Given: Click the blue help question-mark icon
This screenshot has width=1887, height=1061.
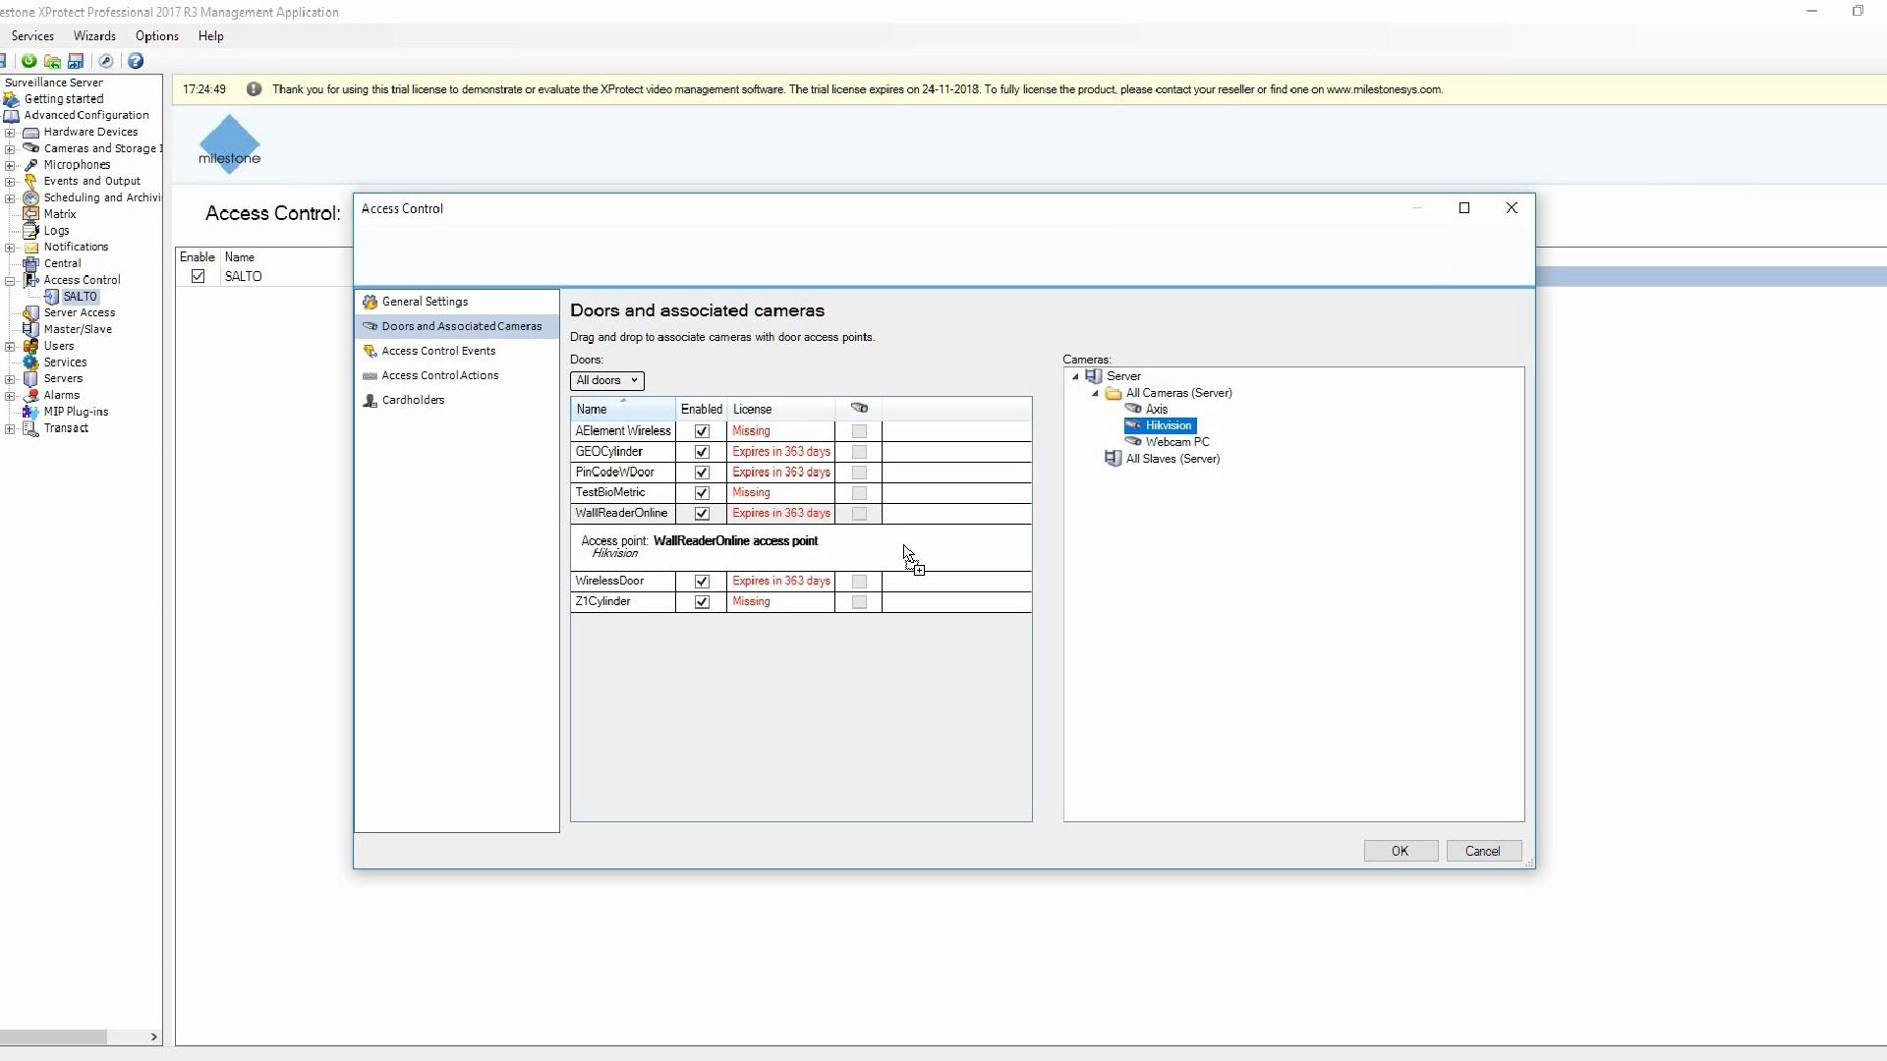Looking at the screenshot, I should coord(136,61).
